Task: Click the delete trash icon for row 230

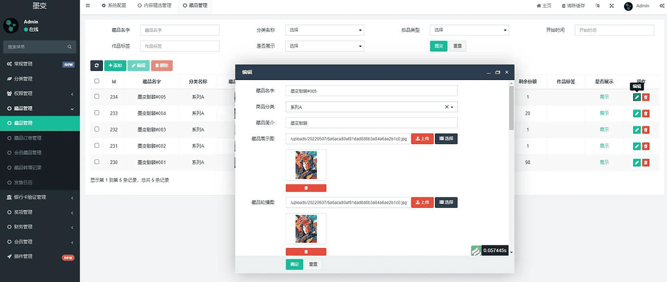Action: click(x=645, y=162)
